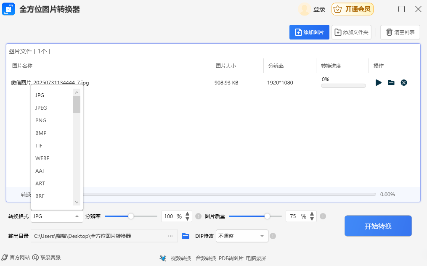Image resolution: width=427 pixels, height=266 pixels.
Task: Start converting the listed image with play icon
Action: click(x=378, y=83)
